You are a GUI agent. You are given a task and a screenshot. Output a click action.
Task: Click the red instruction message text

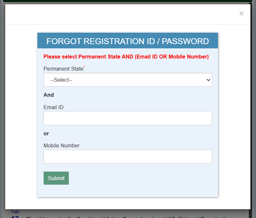[x=126, y=57]
